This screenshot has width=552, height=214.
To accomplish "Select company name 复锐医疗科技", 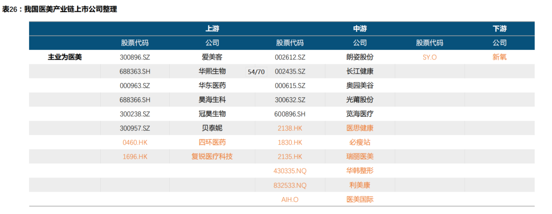I will coord(212,157).
